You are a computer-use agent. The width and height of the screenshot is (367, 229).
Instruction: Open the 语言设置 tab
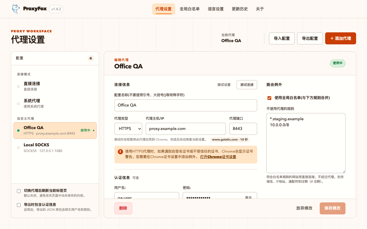[216, 9]
